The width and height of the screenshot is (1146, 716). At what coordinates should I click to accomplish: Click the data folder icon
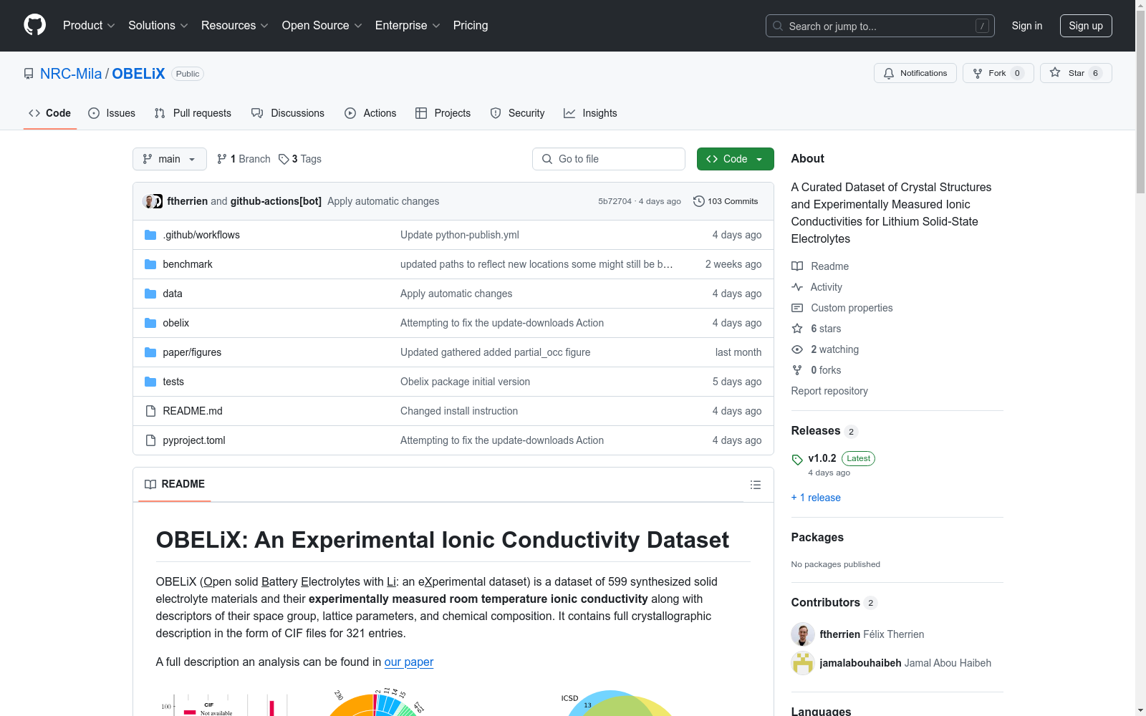click(150, 294)
